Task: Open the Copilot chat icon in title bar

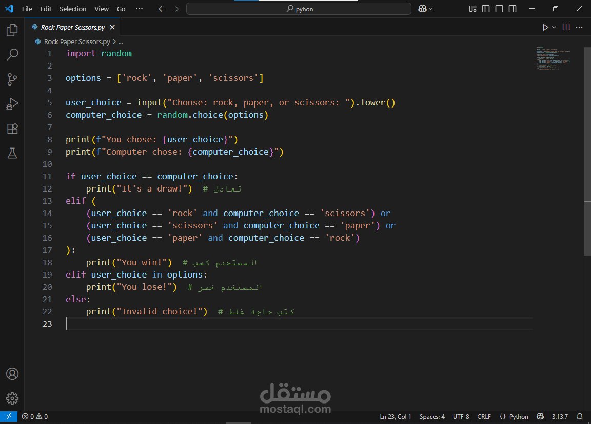Action: pos(422,9)
